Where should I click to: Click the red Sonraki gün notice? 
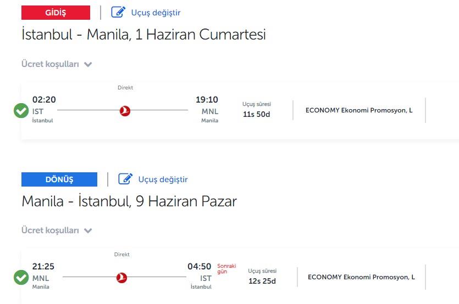(226, 269)
